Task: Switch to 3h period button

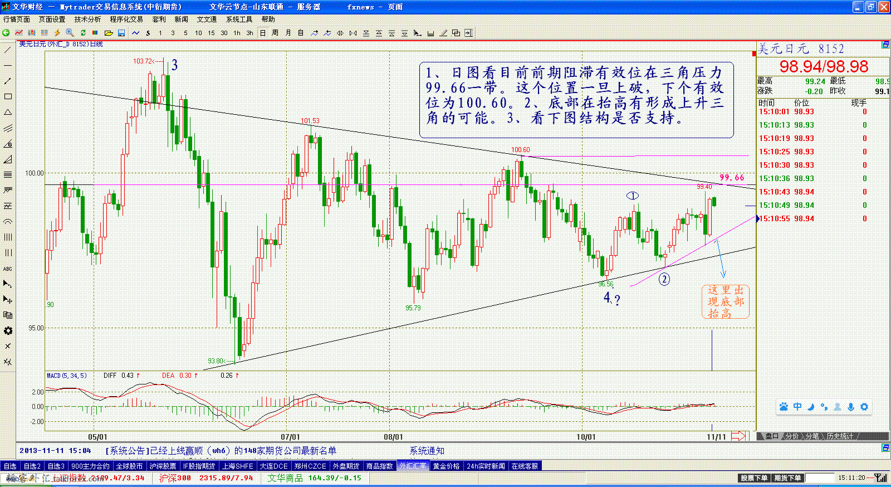Action: click(x=249, y=33)
